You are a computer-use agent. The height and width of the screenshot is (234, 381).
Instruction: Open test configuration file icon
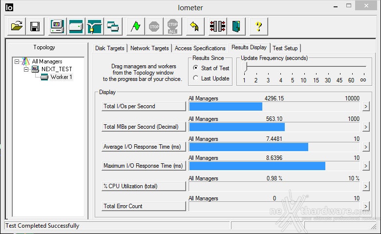pyautogui.click(x=17, y=26)
